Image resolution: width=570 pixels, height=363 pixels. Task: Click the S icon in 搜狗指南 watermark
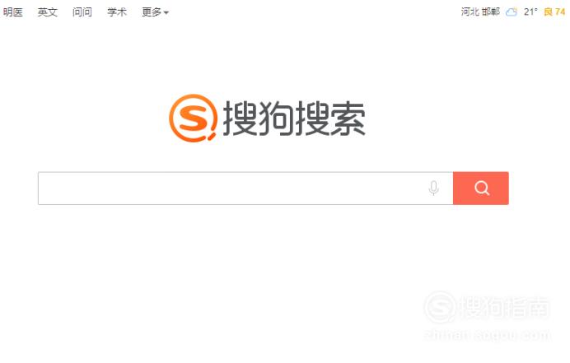pos(440,307)
